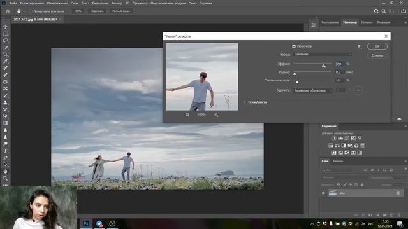Select the Hand tool in toolbox
This screenshot has width=408, height=229.
[5, 171]
